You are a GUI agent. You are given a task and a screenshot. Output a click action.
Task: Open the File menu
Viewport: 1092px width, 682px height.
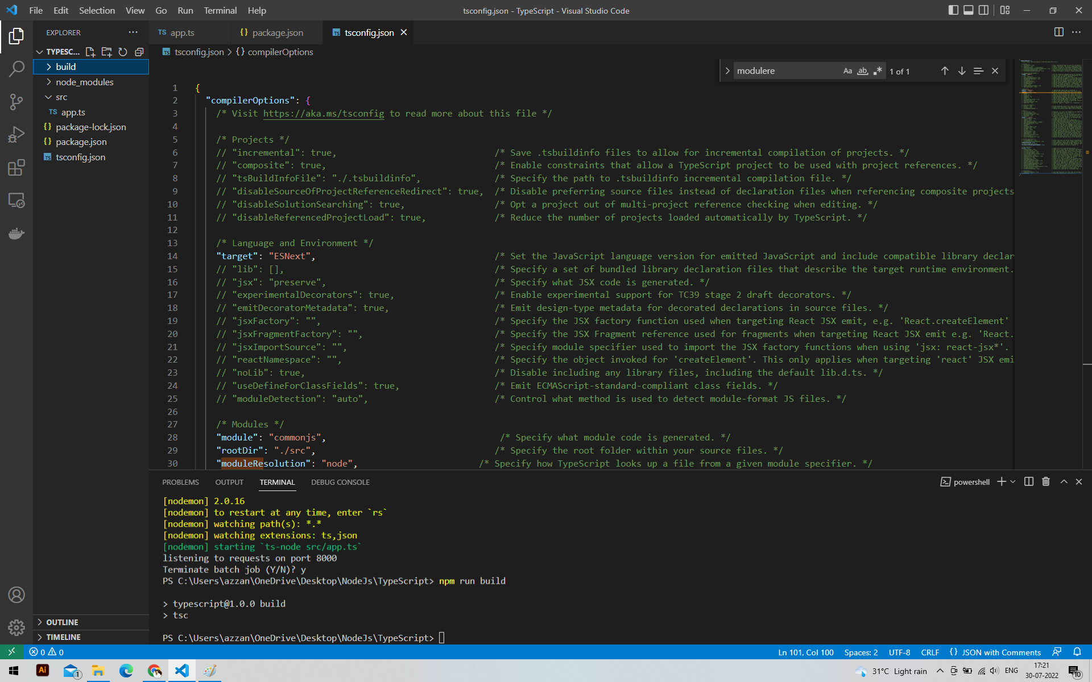[x=36, y=10]
